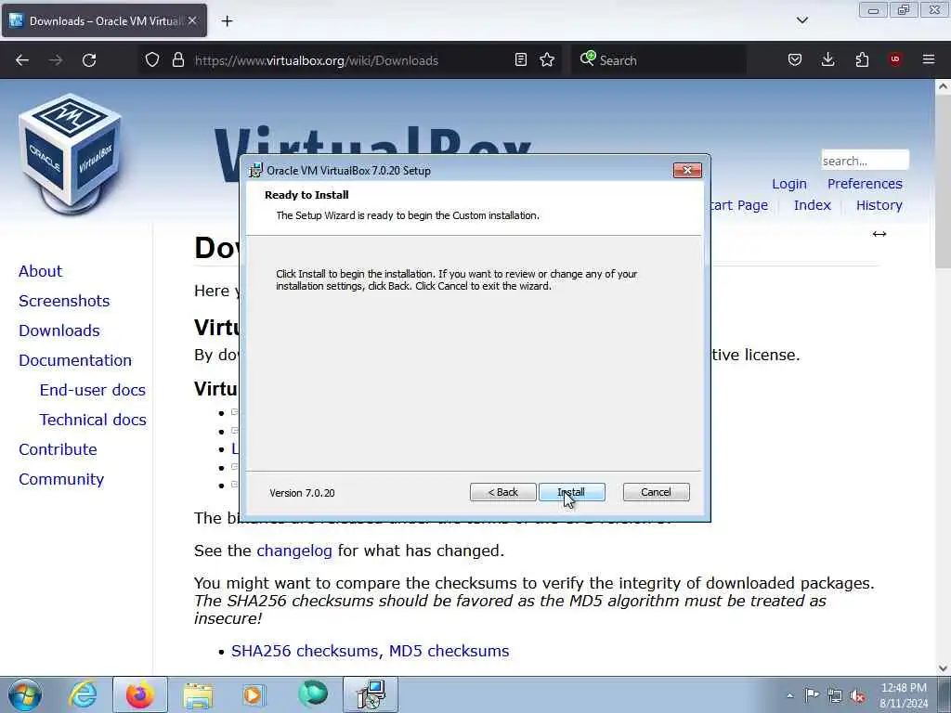The image size is (951, 713).
Task: Open the History link
Action: tap(879, 205)
